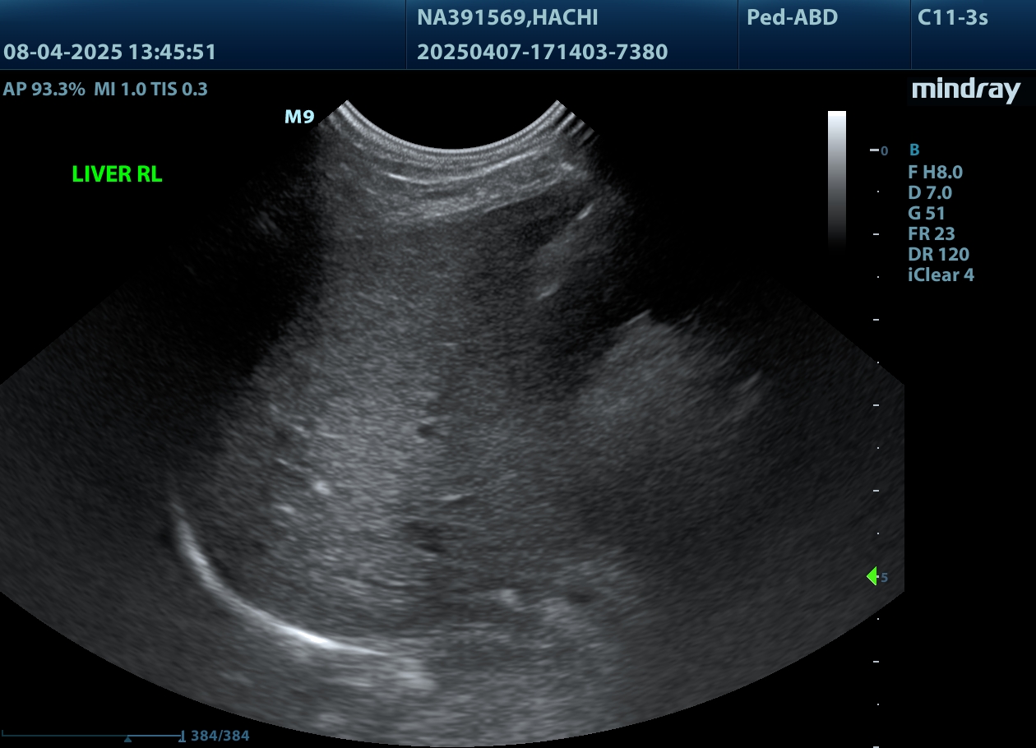Image resolution: width=1036 pixels, height=748 pixels.
Task: Click the mindray logo
Action: pyautogui.click(x=965, y=90)
